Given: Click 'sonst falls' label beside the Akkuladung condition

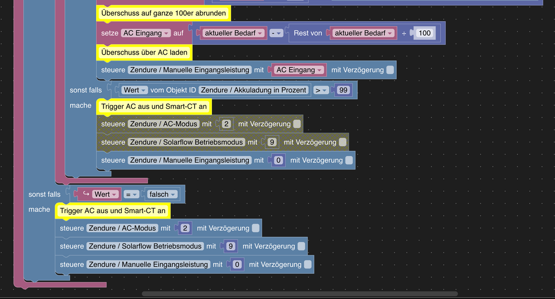Looking at the screenshot, I should [86, 90].
